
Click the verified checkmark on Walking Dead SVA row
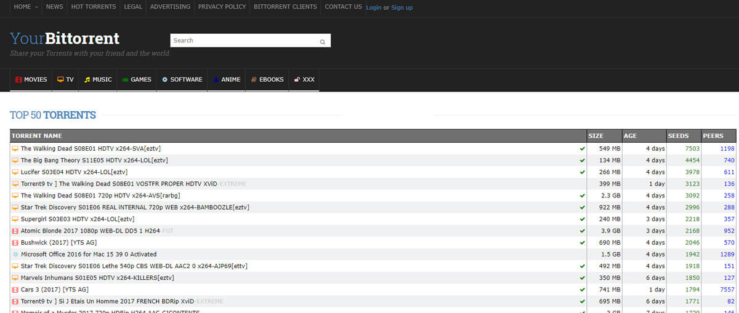coord(582,149)
